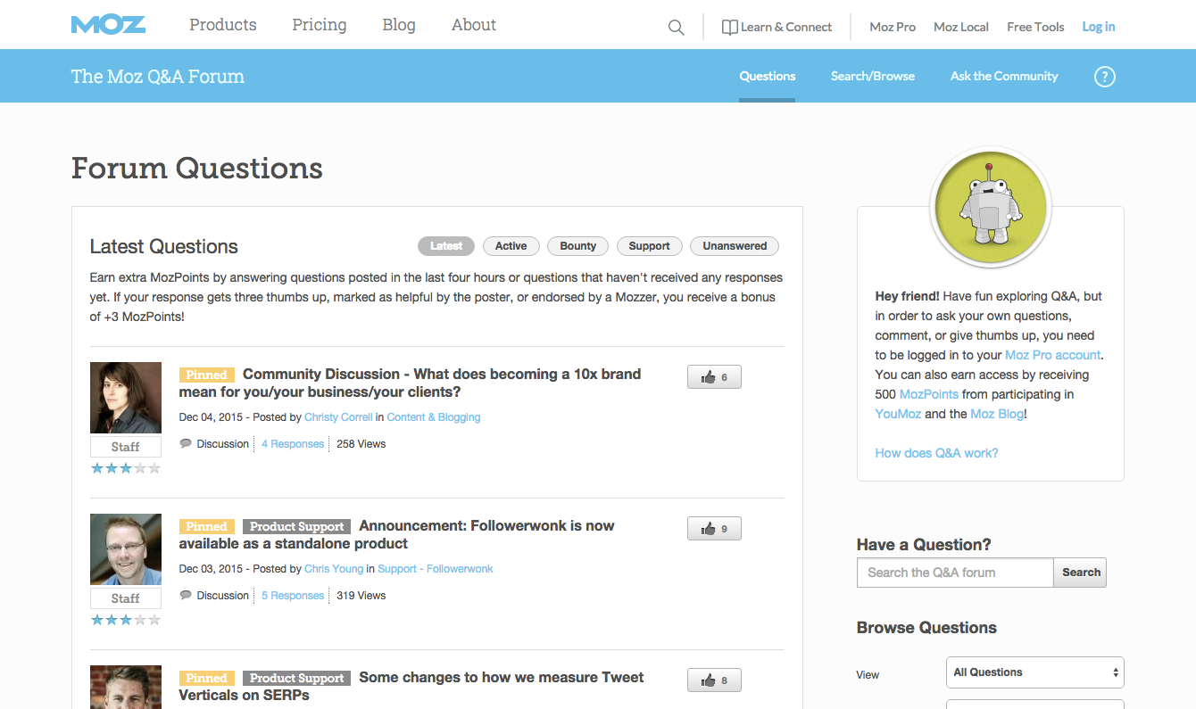Image resolution: width=1196 pixels, height=709 pixels.
Task: Click thumbs up showing 6
Action: [x=714, y=377]
